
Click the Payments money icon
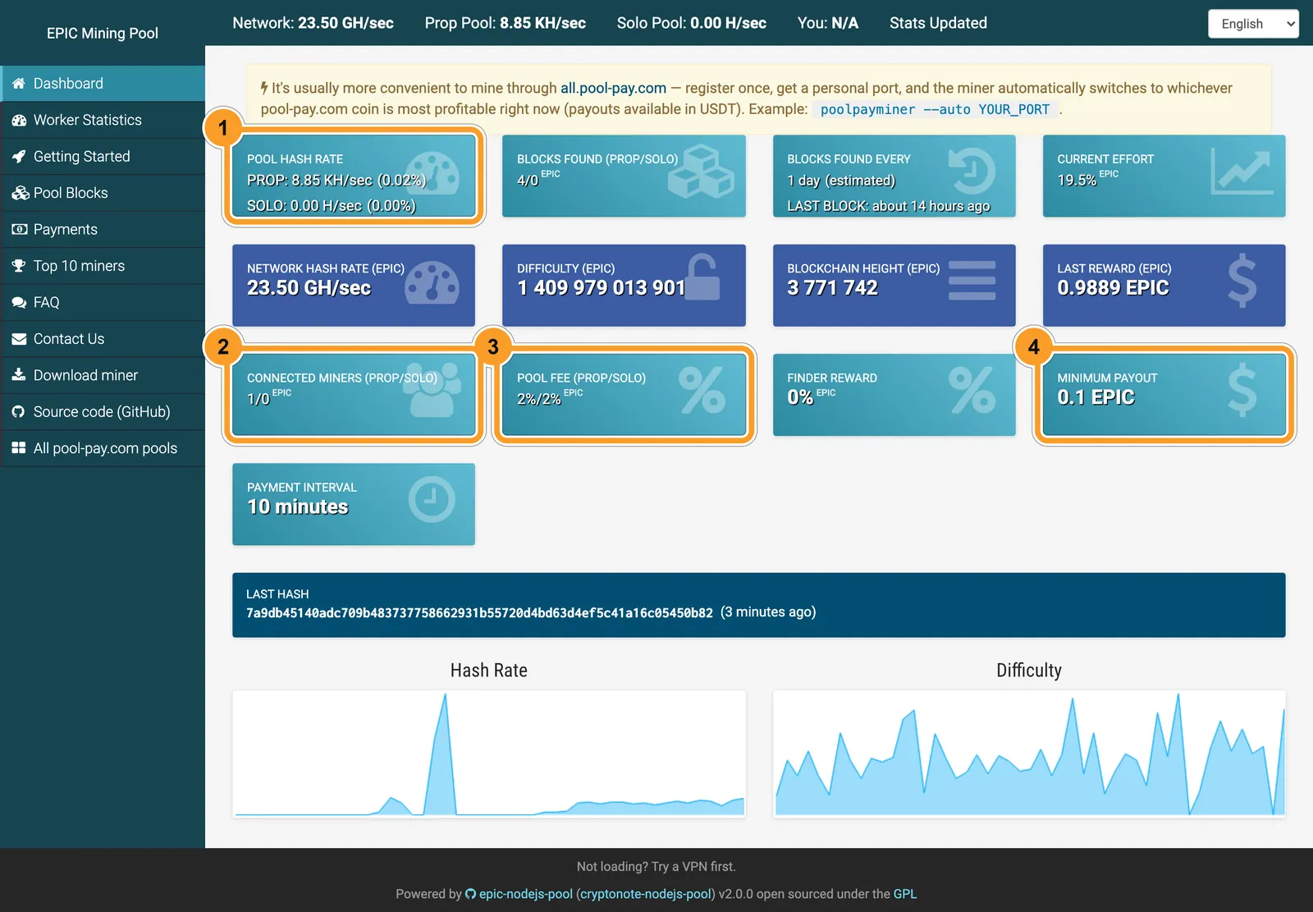pyautogui.click(x=19, y=230)
